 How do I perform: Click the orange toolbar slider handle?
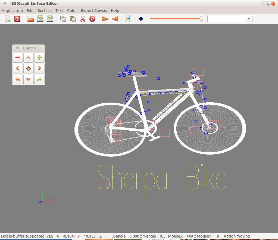point(201,19)
